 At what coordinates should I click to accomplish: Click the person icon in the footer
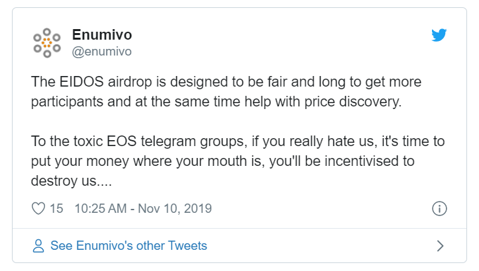[x=38, y=246]
